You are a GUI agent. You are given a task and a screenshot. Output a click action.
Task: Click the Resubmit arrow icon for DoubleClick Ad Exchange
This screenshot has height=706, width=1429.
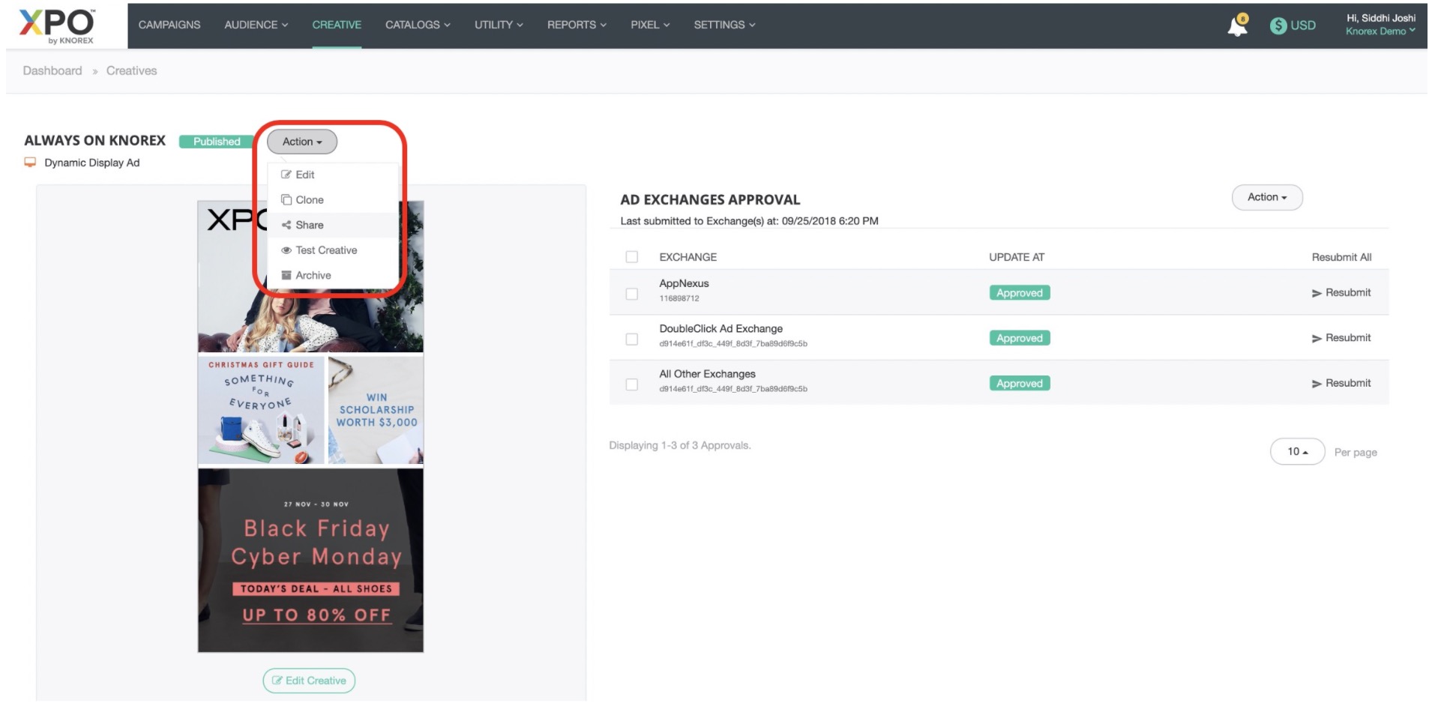[1316, 339]
